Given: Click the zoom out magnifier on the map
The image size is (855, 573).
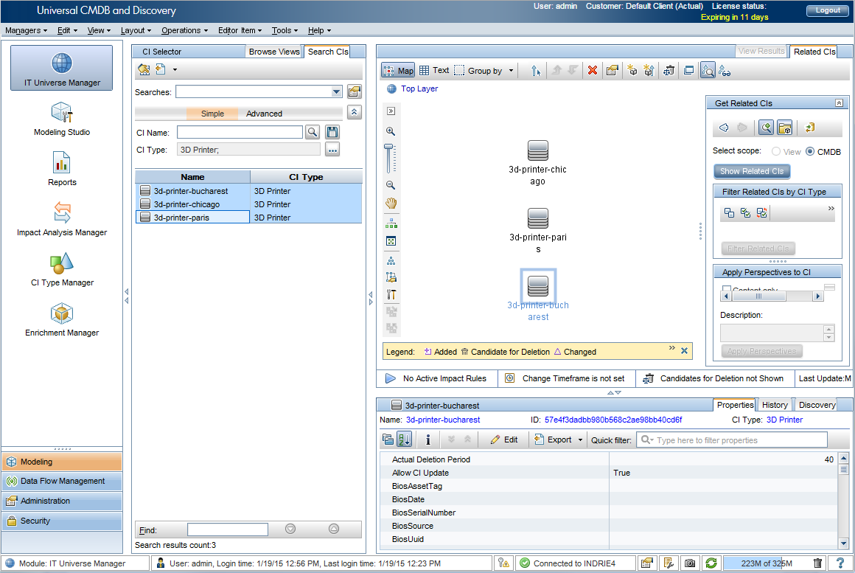Looking at the screenshot, I should (x=391, y=185).
